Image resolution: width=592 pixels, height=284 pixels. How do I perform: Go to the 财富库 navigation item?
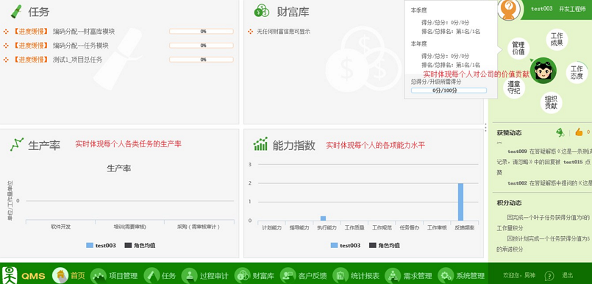coord(242,275)
